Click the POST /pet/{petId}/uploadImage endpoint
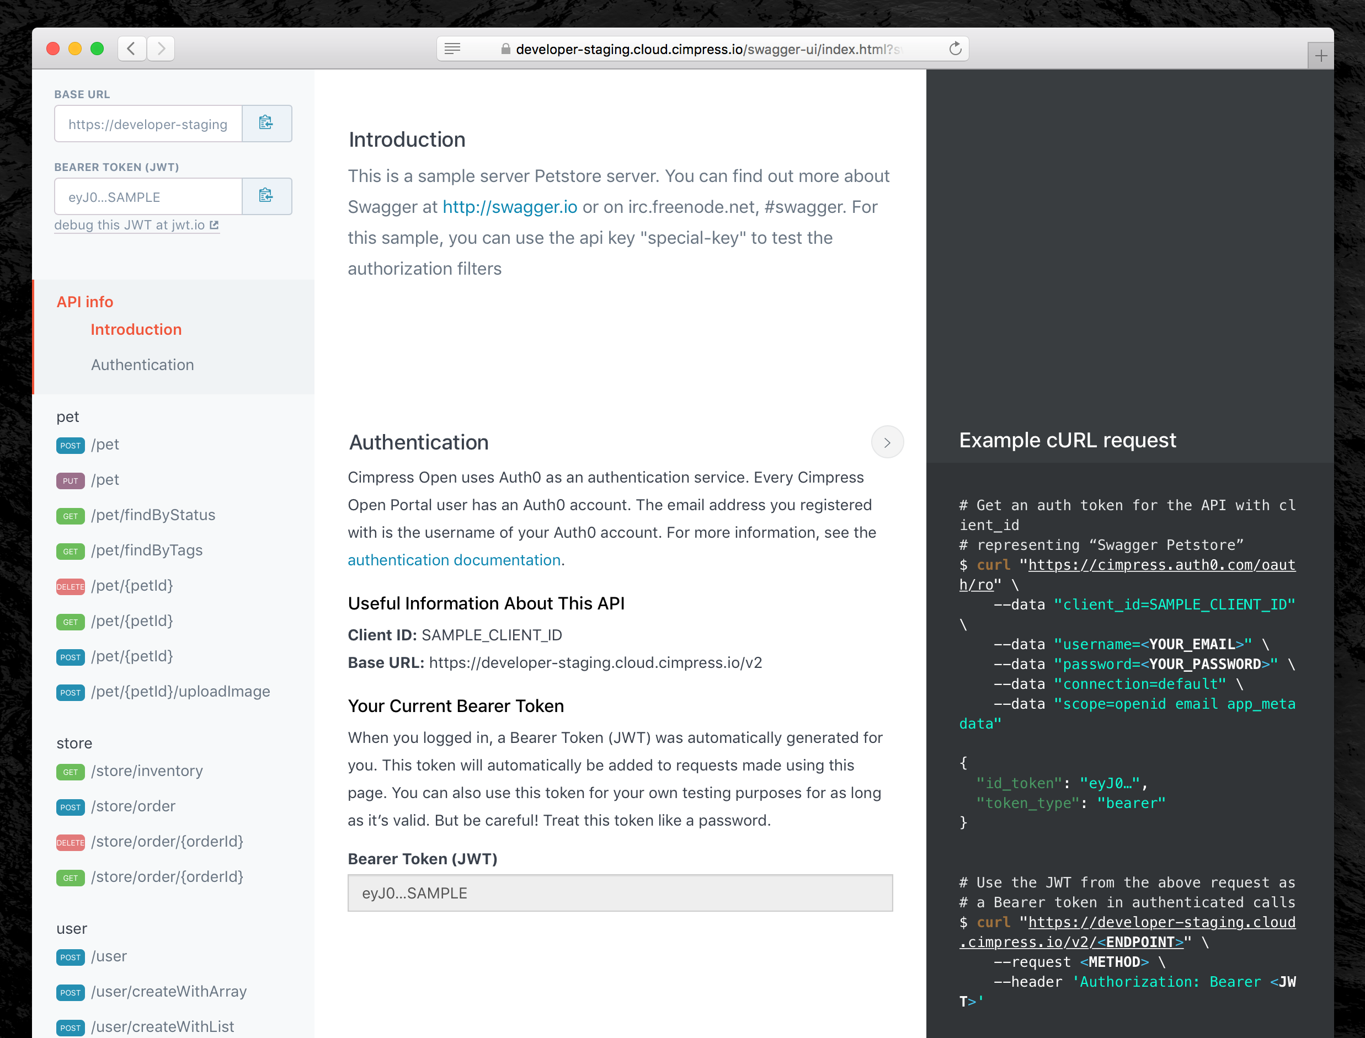1365x1038 pixels. 180,692
